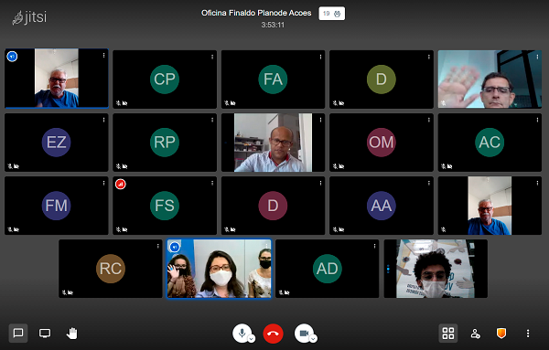Screen dimensions: 549x350
Task: Open more actions three-dot menu in toolbar
Action: (x=528, y=334)
